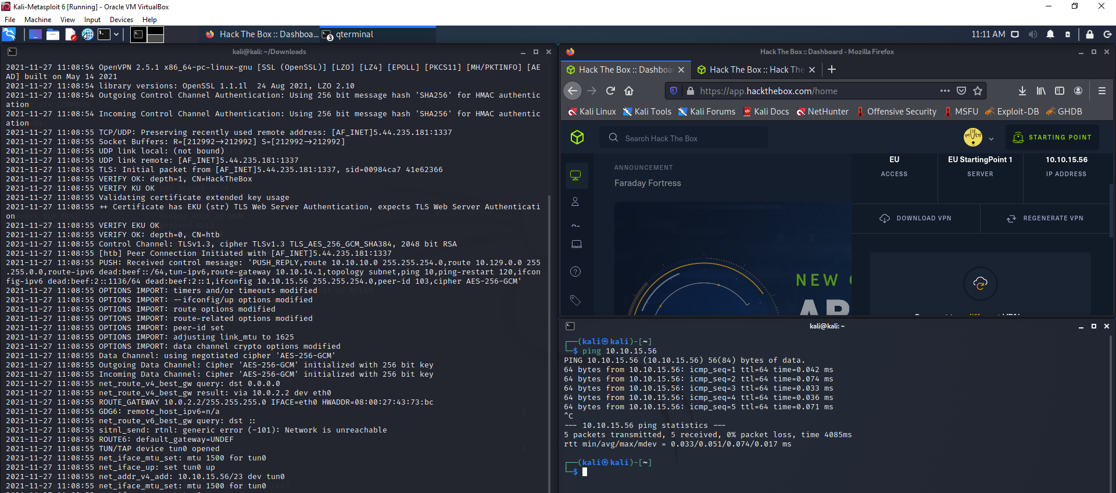Open Firefox account icon
The image size is (1116, 493).
pyautogui.click(x=1078, y=91)
